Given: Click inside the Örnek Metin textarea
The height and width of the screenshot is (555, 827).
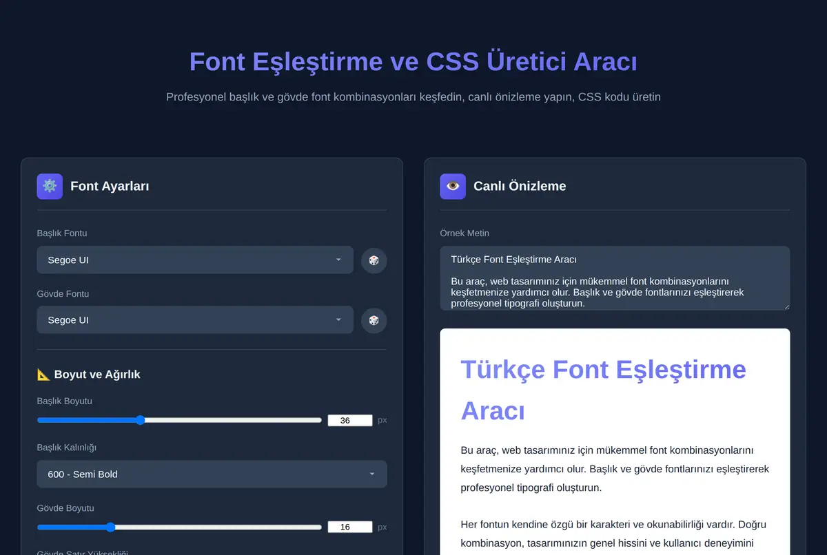Looking at the screenshot, I should (615, 278).
